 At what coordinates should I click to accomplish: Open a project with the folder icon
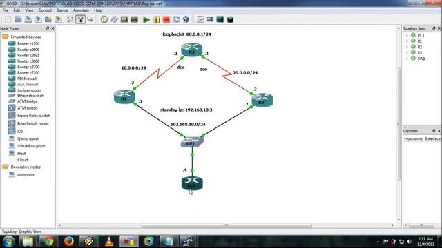coord(18,19)
